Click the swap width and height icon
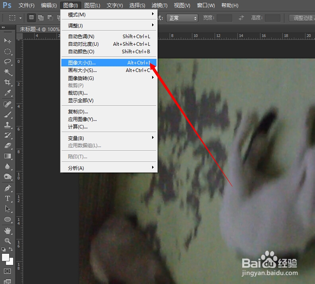Viewport: 315px width, 284px height. point(241,18)
